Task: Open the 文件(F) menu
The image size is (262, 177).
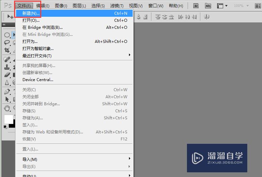Action: [x=24, y=6]
